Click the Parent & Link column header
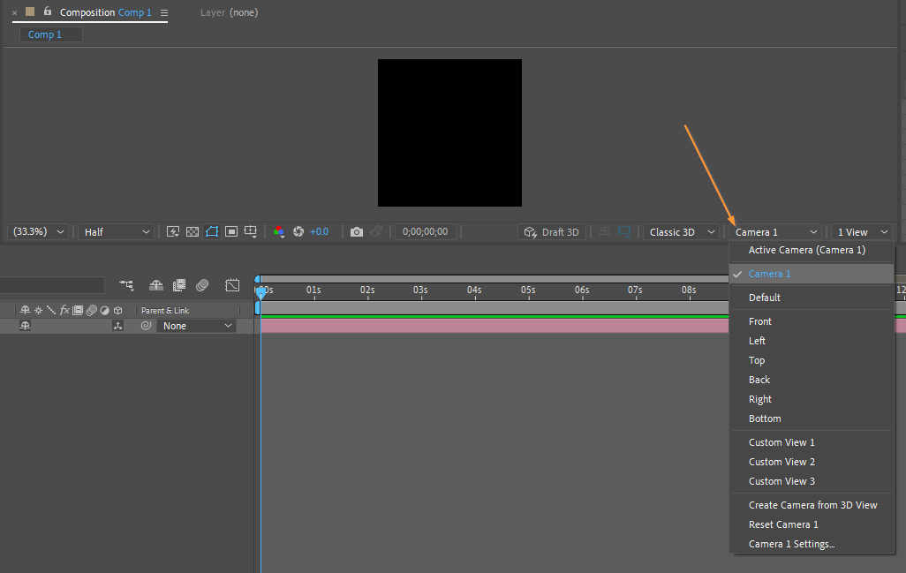906x573 pixels. [165, 310]
